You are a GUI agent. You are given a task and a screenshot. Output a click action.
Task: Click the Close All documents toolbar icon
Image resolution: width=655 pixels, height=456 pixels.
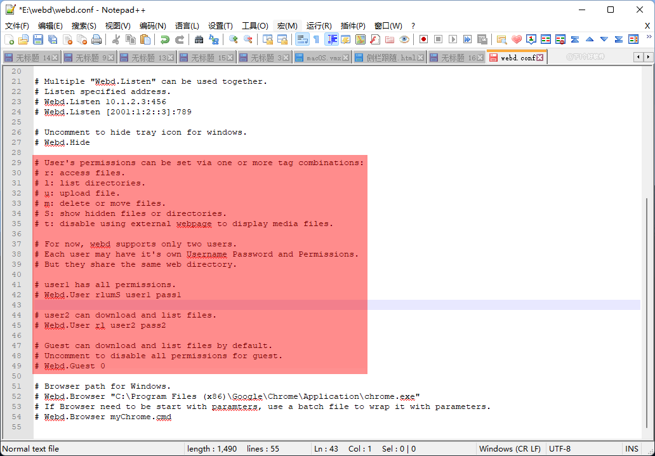click(82, 40)
